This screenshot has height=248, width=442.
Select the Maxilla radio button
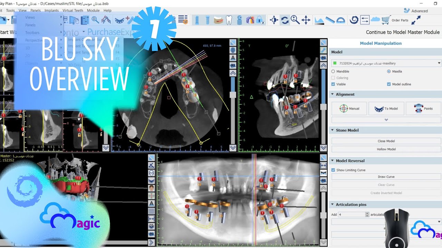(x=389, y=71)
